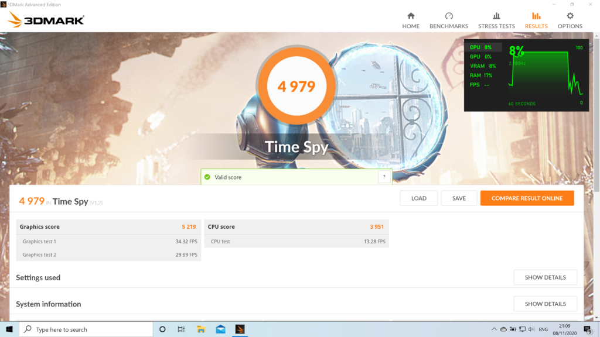This screenshot has width=600, height=337.
Task: Click the orange 4 979 score circle
Action: tap(296, 86)
